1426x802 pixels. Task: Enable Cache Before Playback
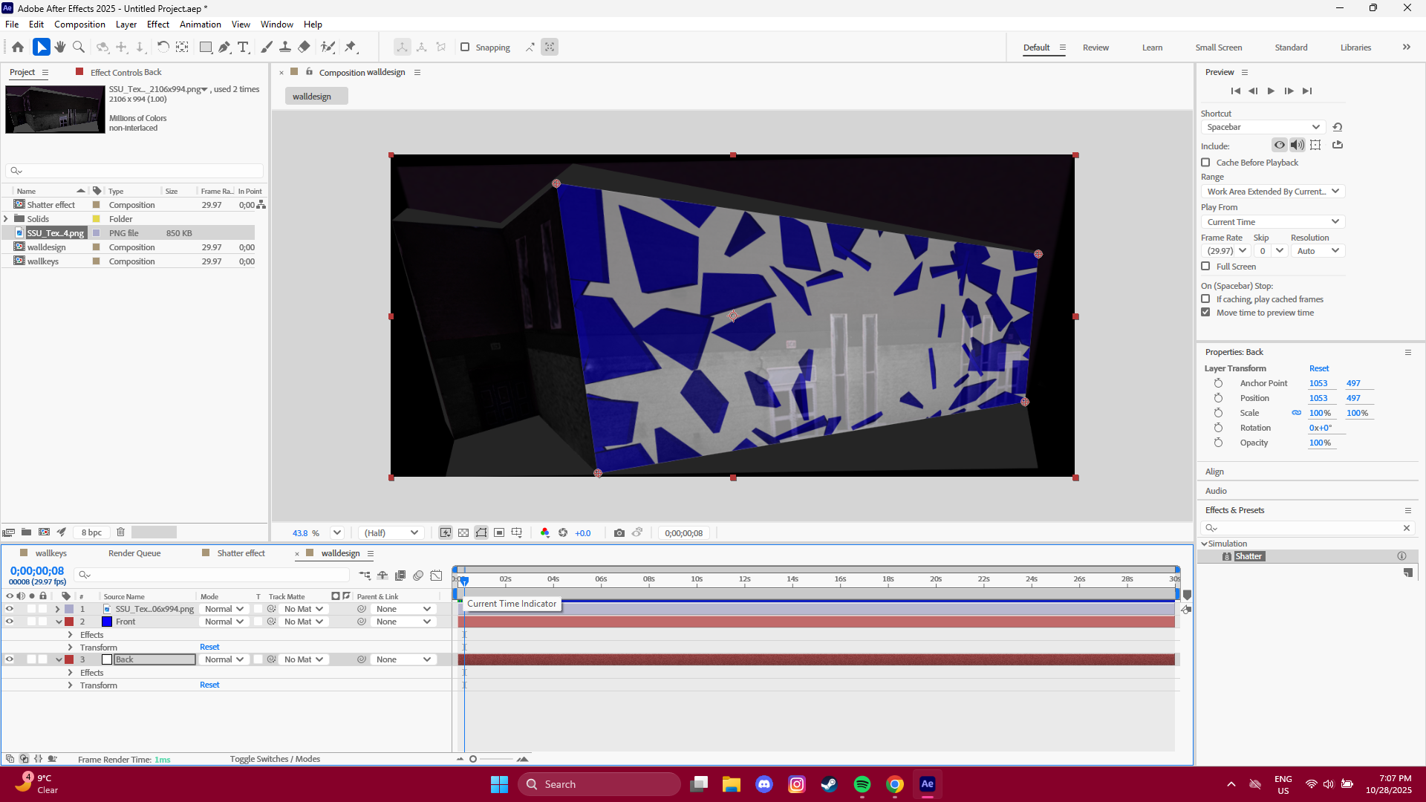click(1205, 162)
